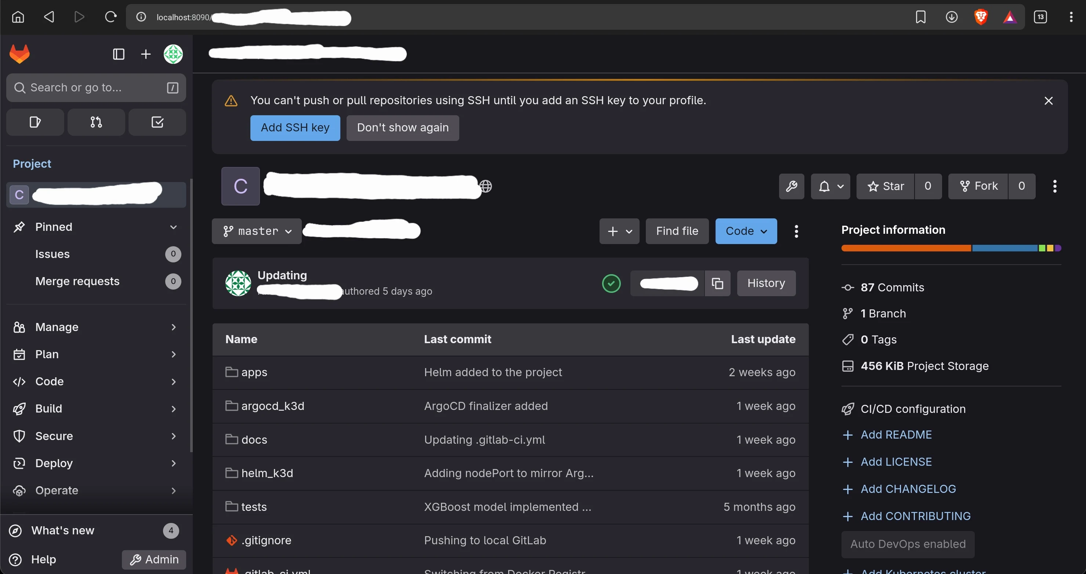Screen dimensions: 1086x574
Task: Go to browser home page
Action: click(18, 17)
